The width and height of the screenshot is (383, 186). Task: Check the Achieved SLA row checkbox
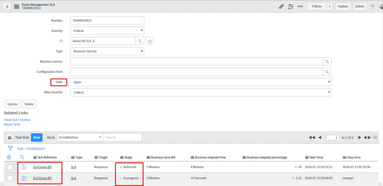point(10,167)
